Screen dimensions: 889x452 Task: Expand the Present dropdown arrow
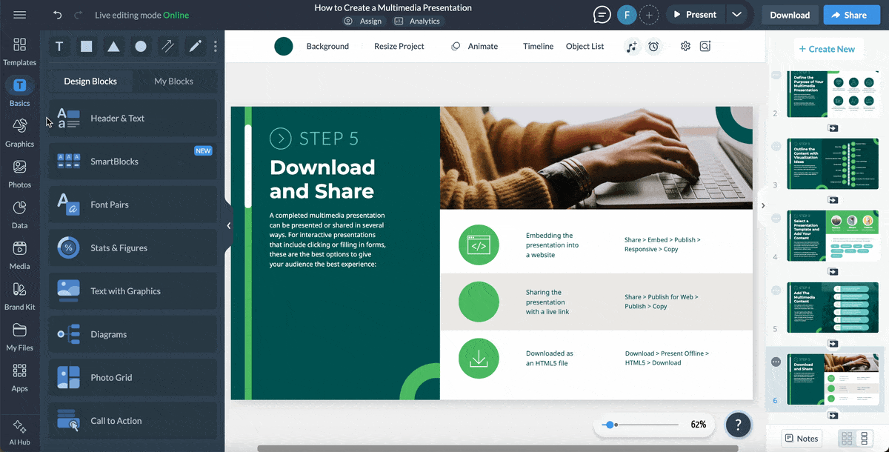736,15
